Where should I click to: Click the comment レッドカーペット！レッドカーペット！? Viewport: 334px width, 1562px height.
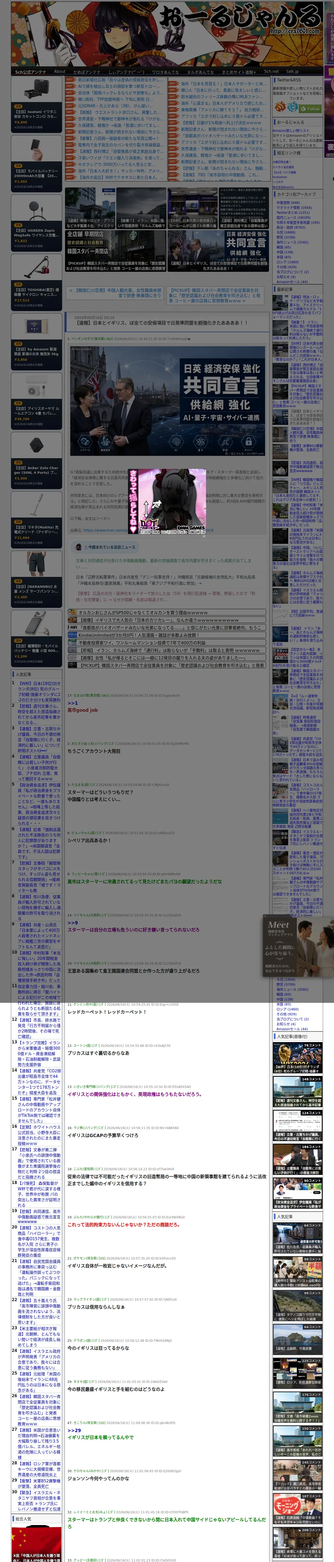click(x=107, y=1011)
